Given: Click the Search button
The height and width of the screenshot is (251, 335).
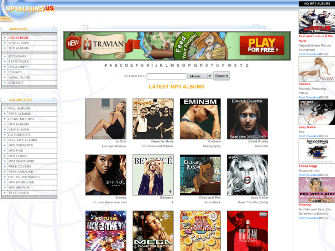Looking at the screenshot, I should [x=221, y=76].
